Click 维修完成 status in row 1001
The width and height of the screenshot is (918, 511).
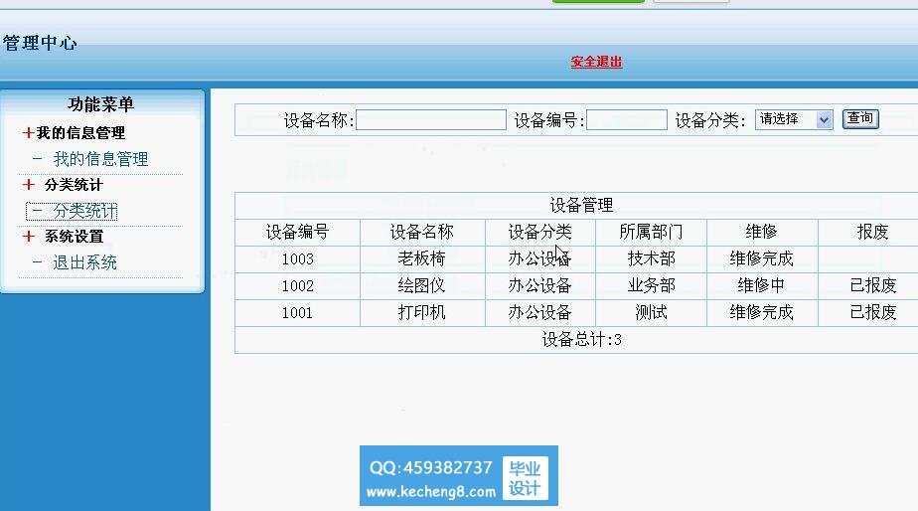point(762,312)
